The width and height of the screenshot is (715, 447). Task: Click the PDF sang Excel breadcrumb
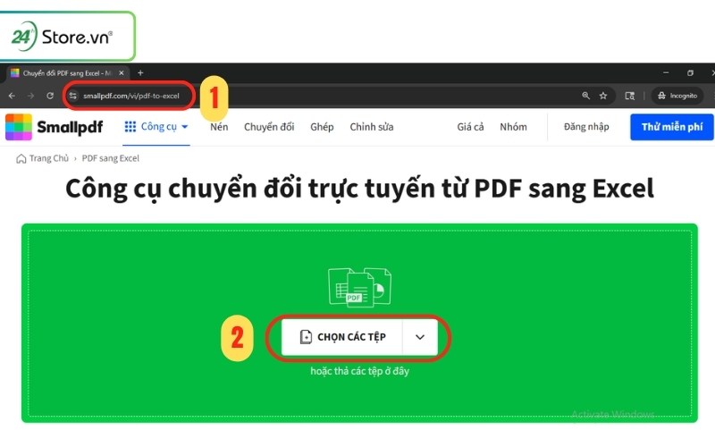110,158
